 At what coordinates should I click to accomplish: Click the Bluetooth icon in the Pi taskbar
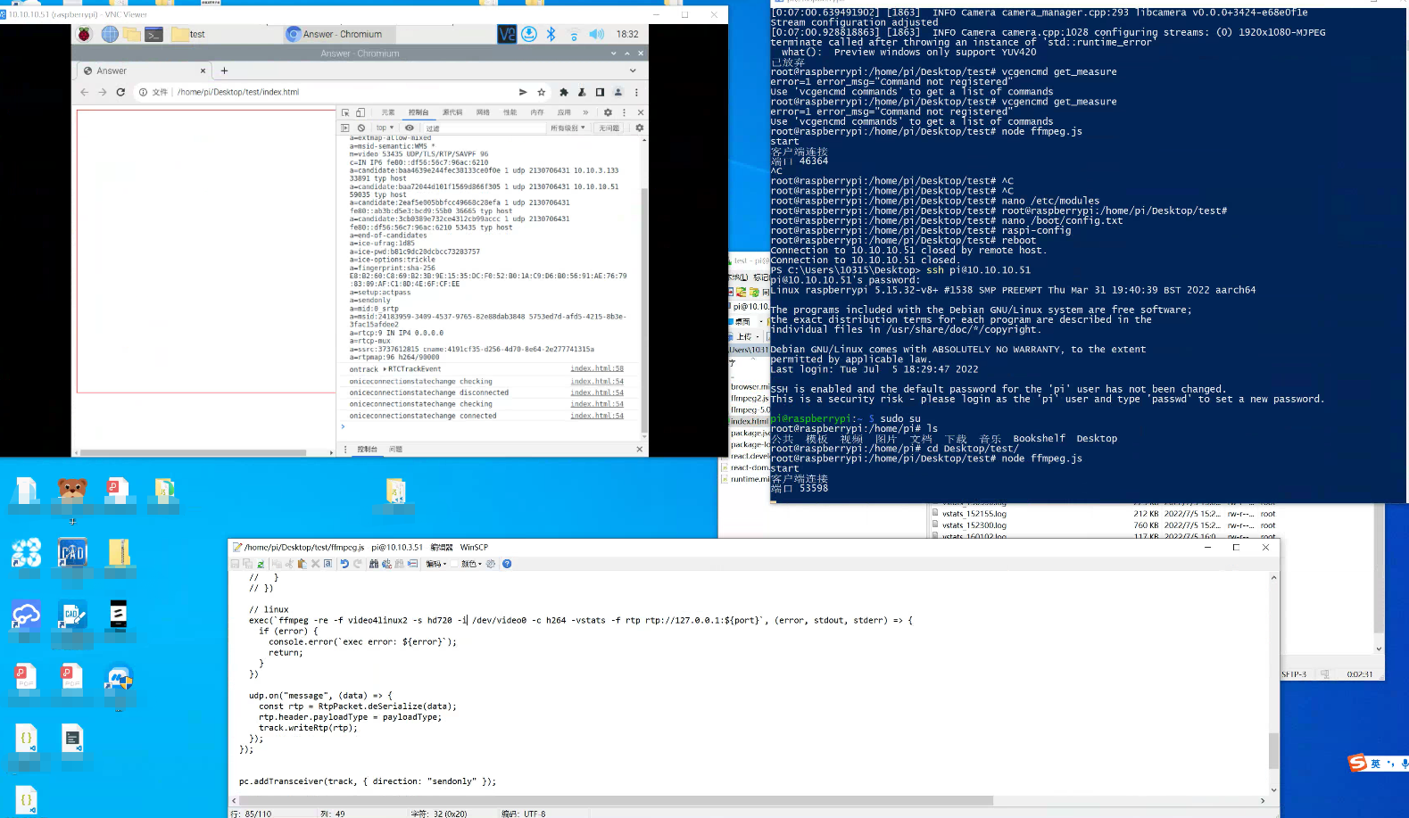(x=551, y=34)
